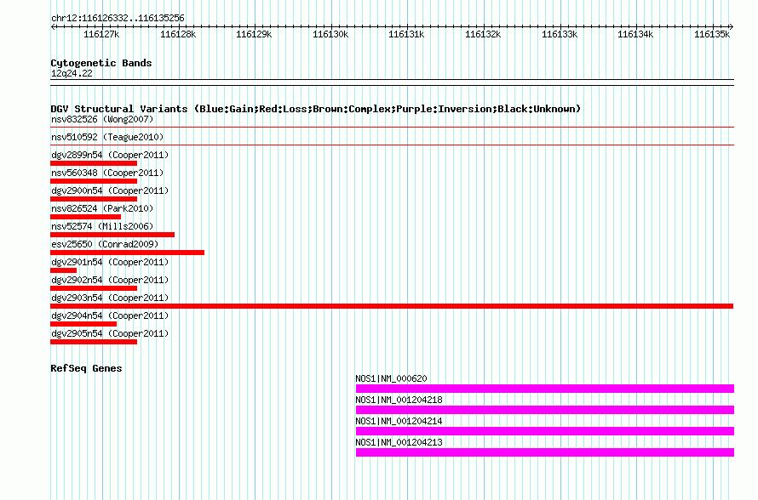Click the RefSeq Genes track title
Viewport: 758px width, 500px height.
(x=86, y=369)
